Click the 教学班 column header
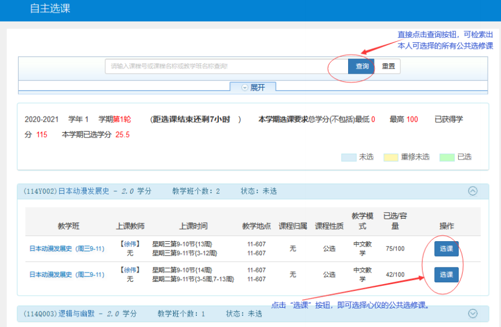Viewport: 501px width, 327px height. [69, 226]
